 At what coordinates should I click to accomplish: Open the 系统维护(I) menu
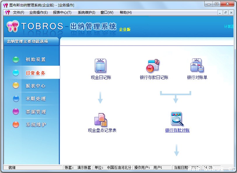[x=86, y=13]
